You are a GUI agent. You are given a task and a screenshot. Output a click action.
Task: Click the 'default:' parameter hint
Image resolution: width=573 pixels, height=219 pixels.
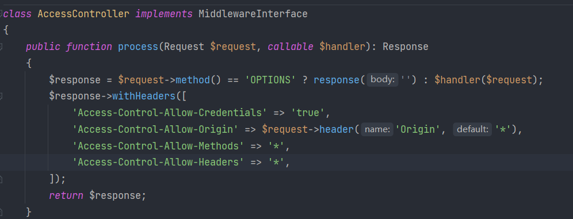472,129
